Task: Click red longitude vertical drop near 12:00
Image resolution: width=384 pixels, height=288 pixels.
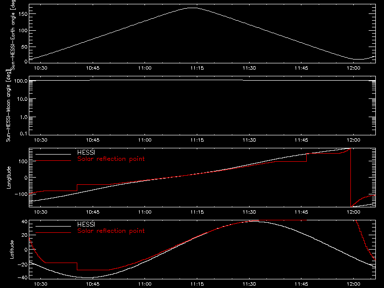Action: (351, 178)
